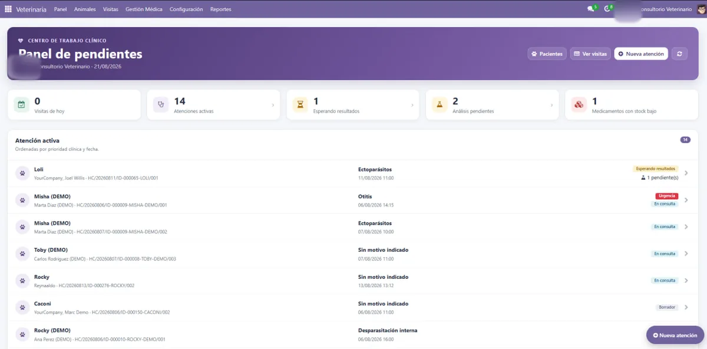
Task: Click the Urgencia status badge
Action: pos(666,196)
